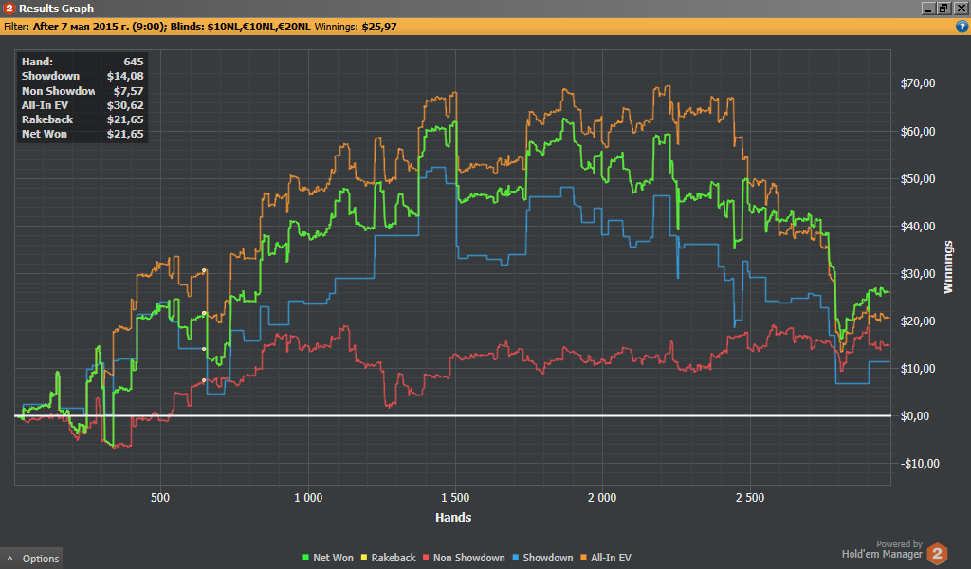Open the blue help icon

pyautogui.click(x=962, y=26)
